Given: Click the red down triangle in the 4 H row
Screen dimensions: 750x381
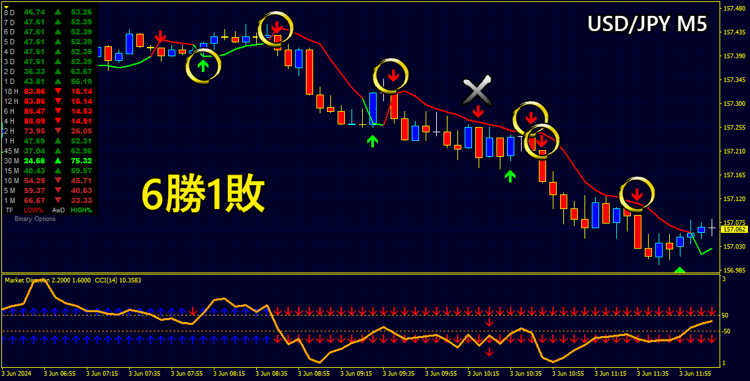Looking at the screenshot, I should coord(58,121).
